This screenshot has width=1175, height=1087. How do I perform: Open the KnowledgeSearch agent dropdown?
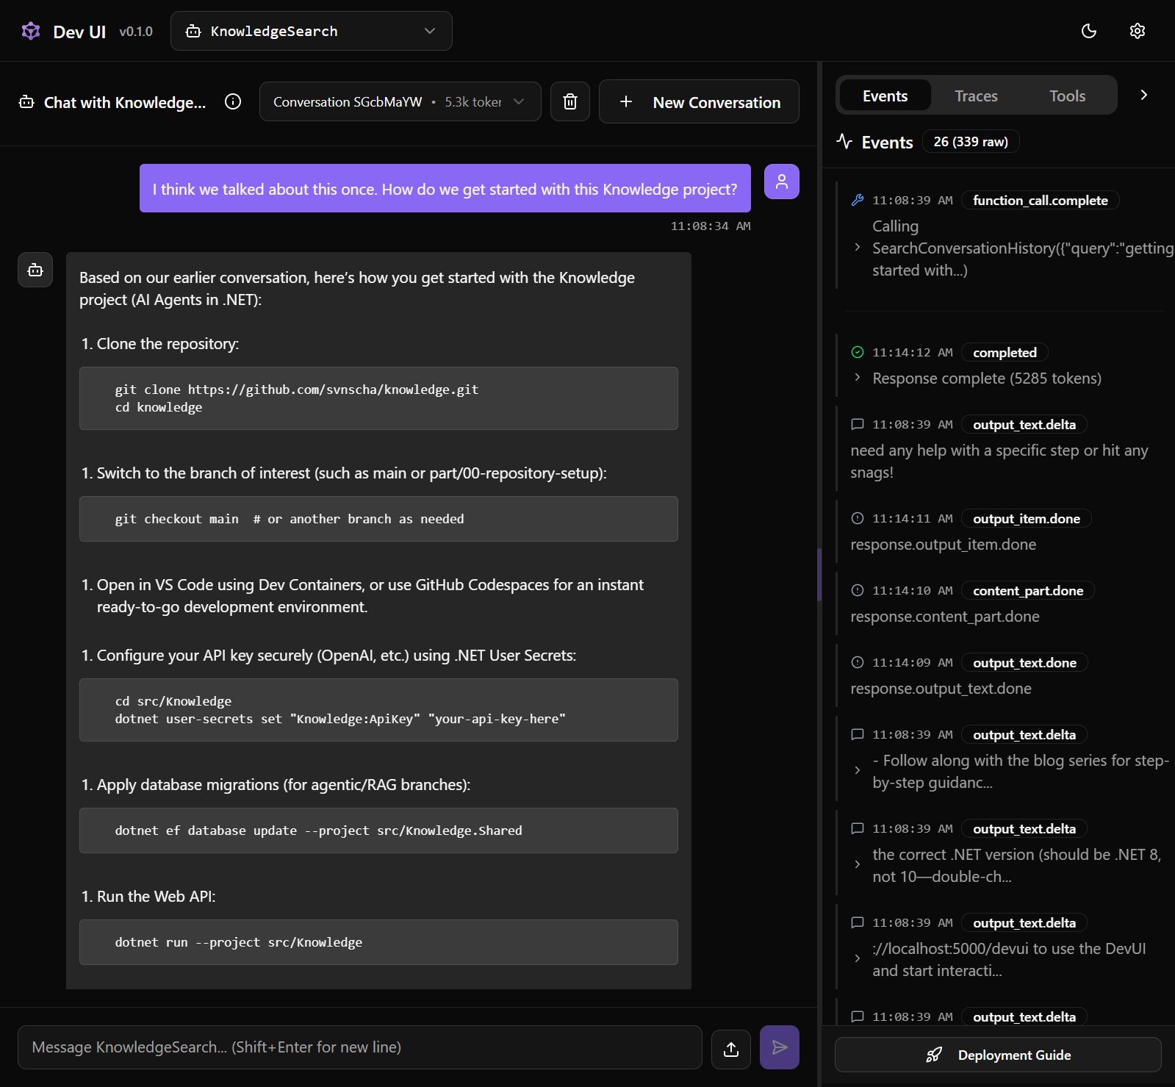click(x=311, y=31)
